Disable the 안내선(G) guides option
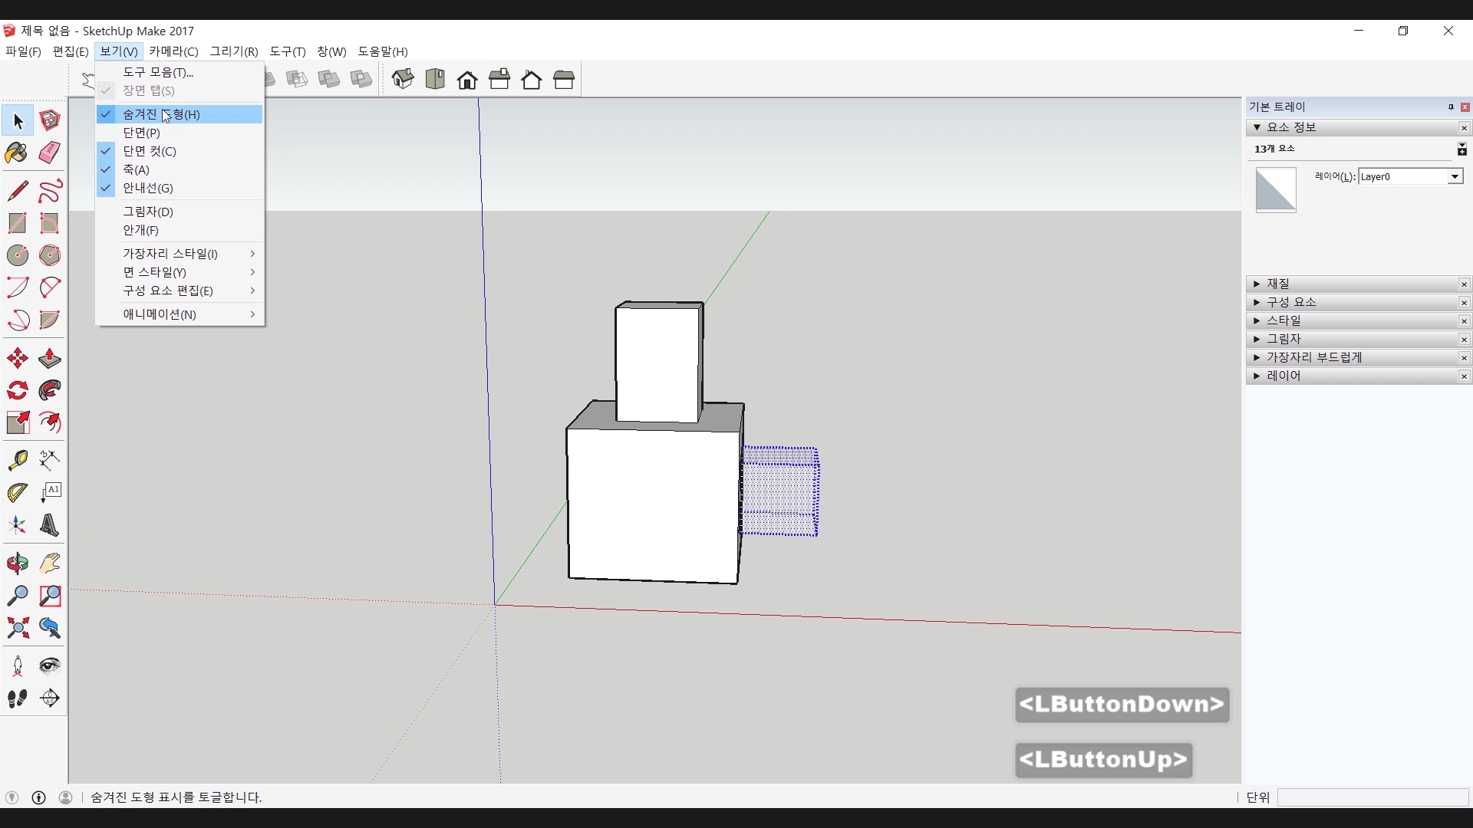The width and height of the screenshot is (1473, 828). 147,188
